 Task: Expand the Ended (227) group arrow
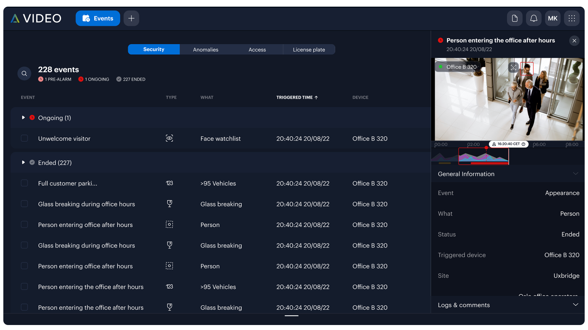[x=23, y=163]
